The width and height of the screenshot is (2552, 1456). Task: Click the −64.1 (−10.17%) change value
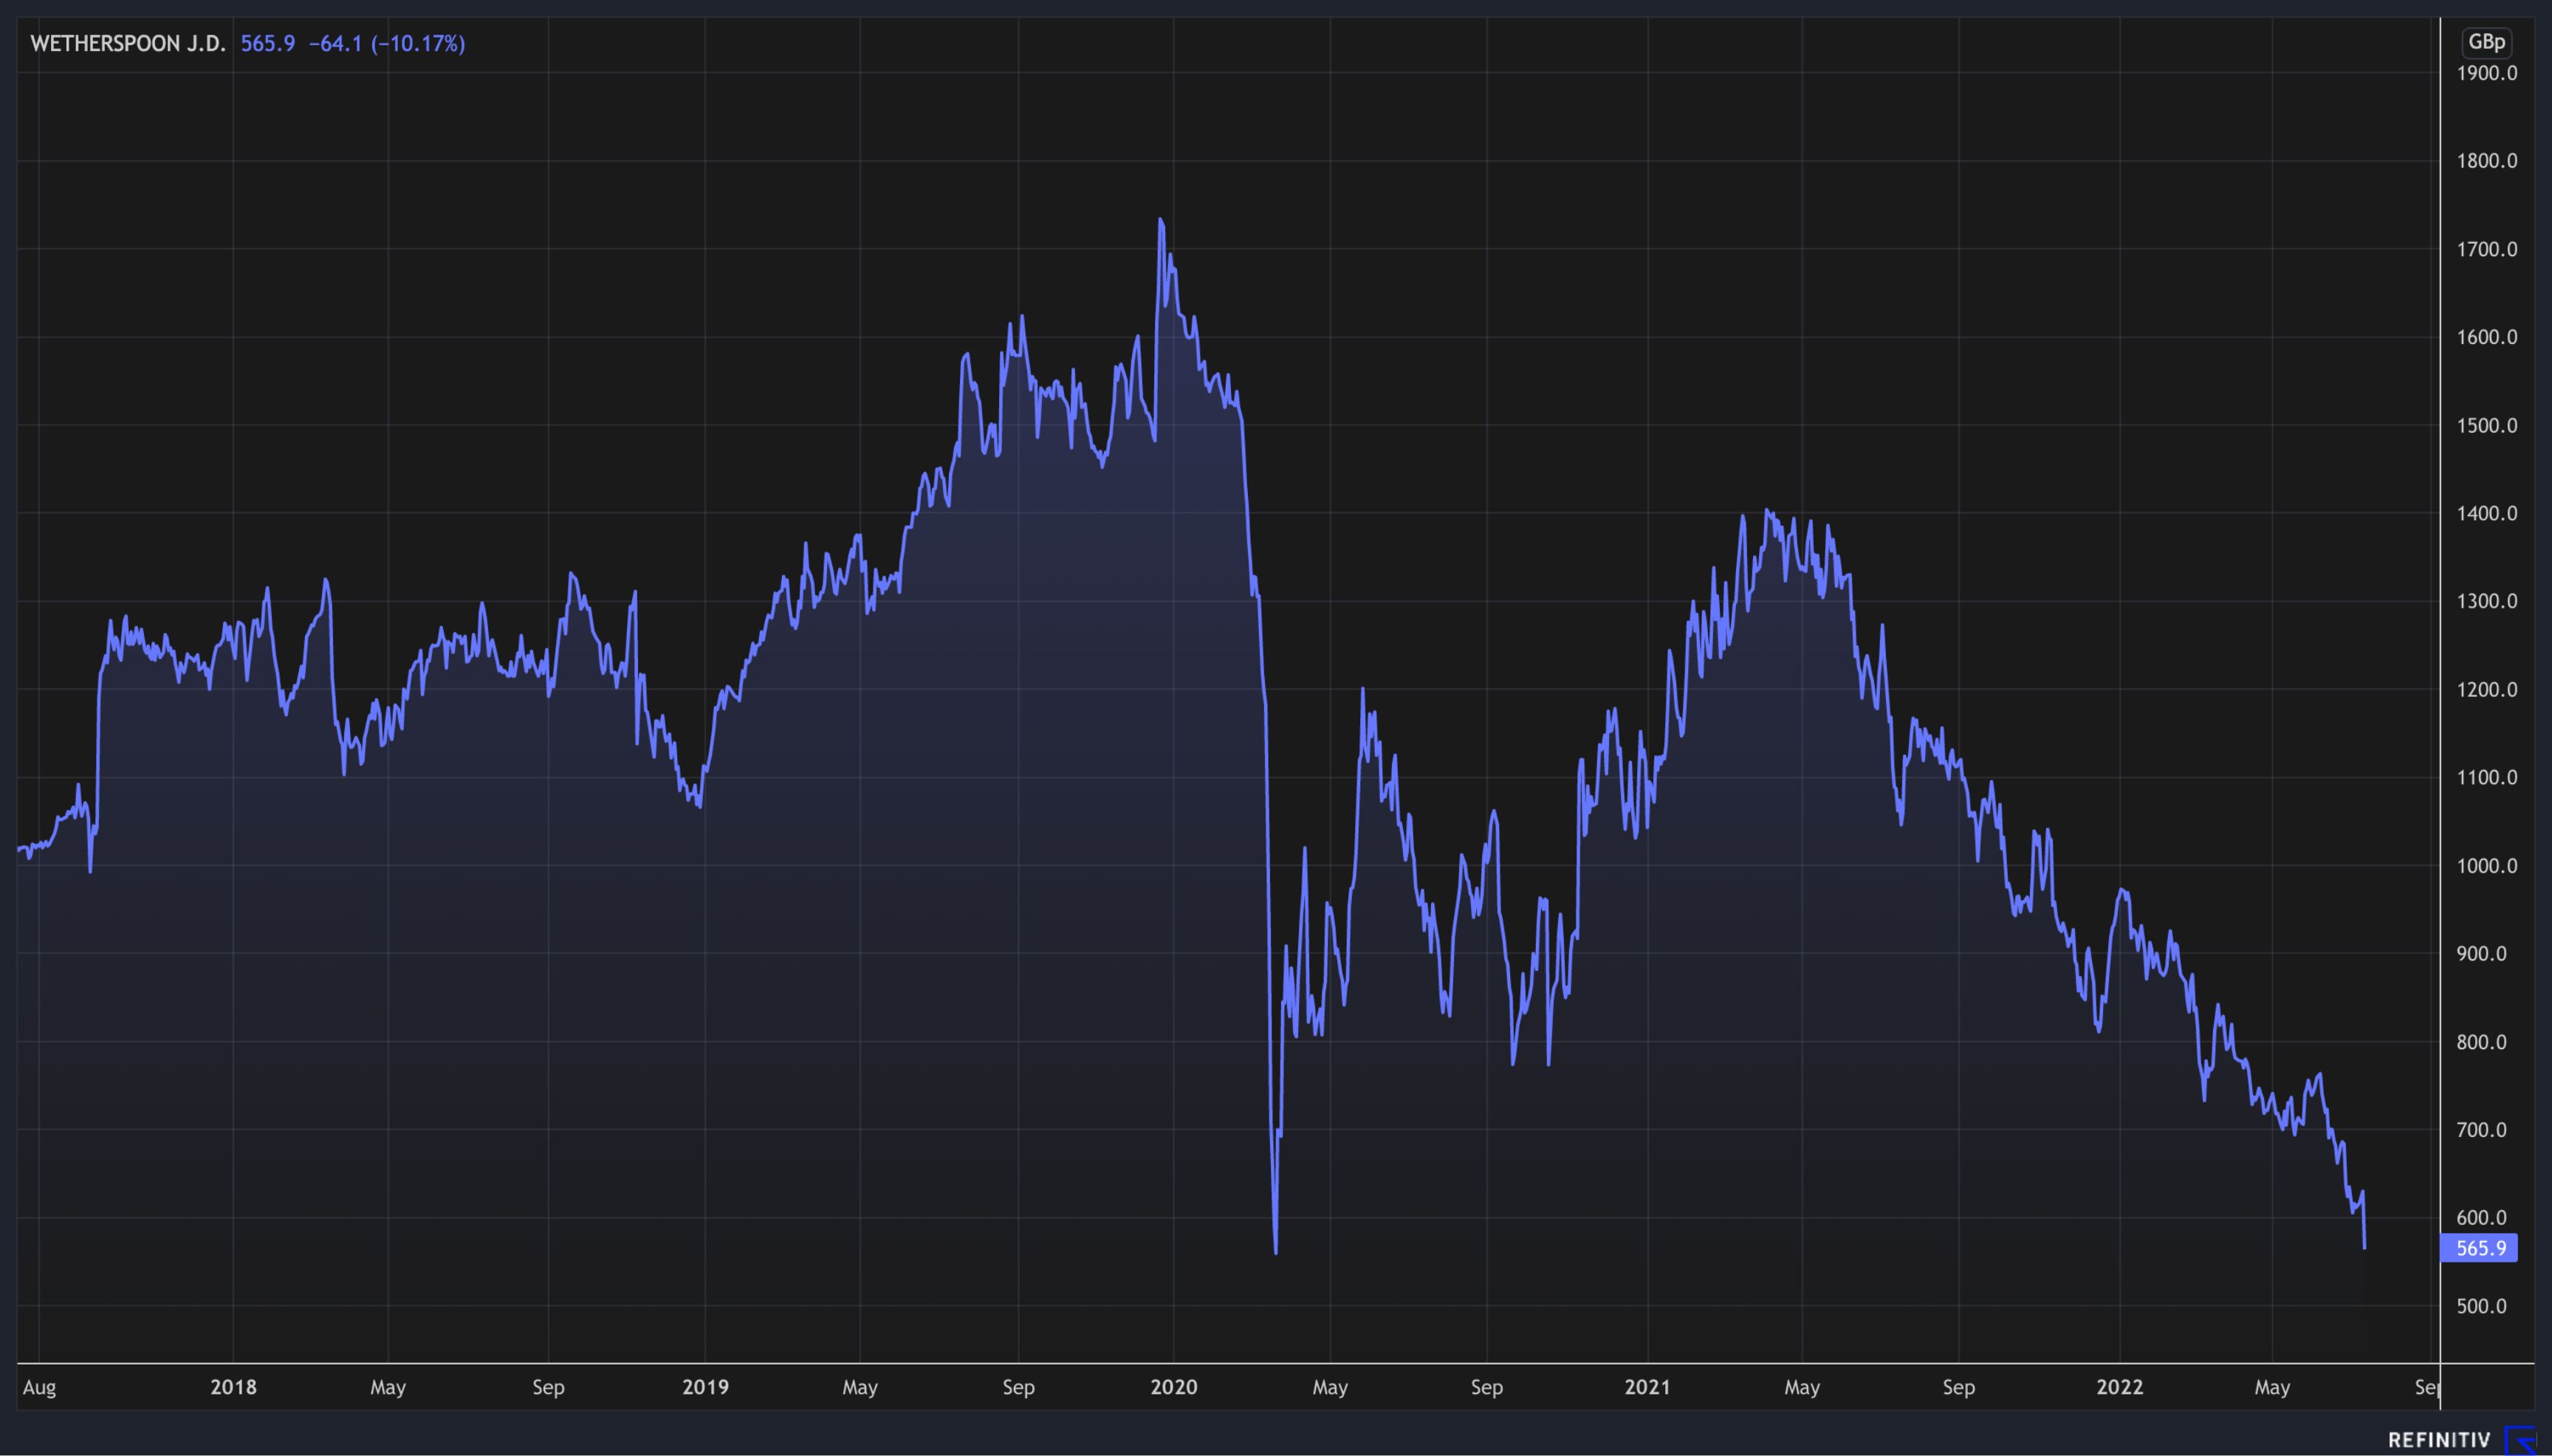387,43
